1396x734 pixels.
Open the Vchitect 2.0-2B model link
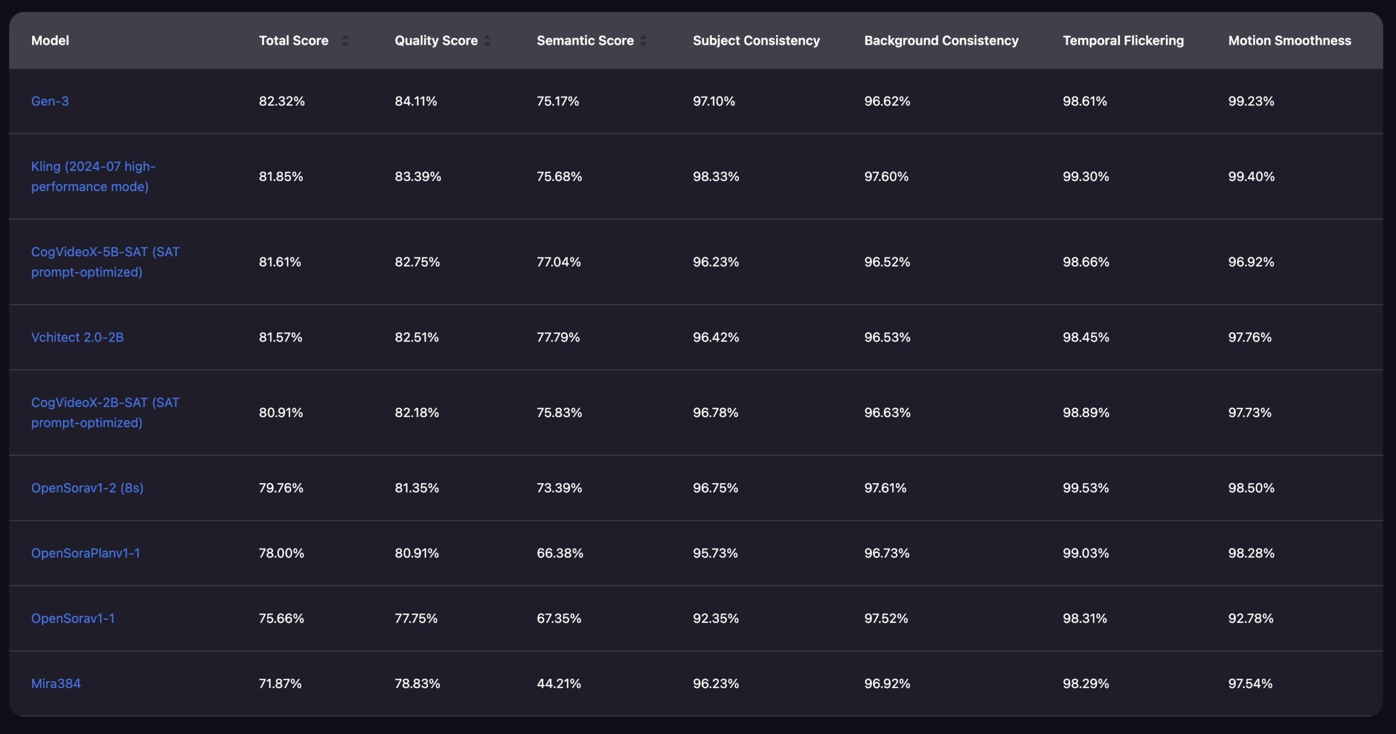click(x=77, y=337)
